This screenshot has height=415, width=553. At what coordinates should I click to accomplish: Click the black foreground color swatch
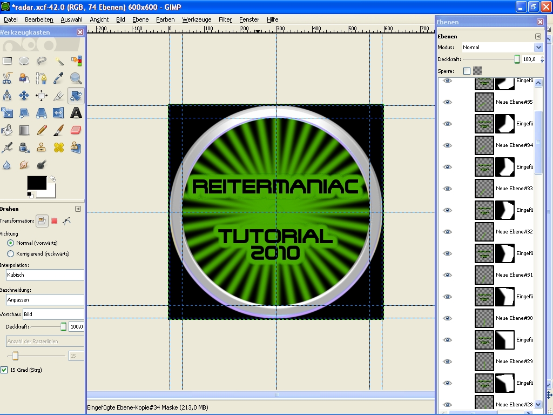coord(37,183)
